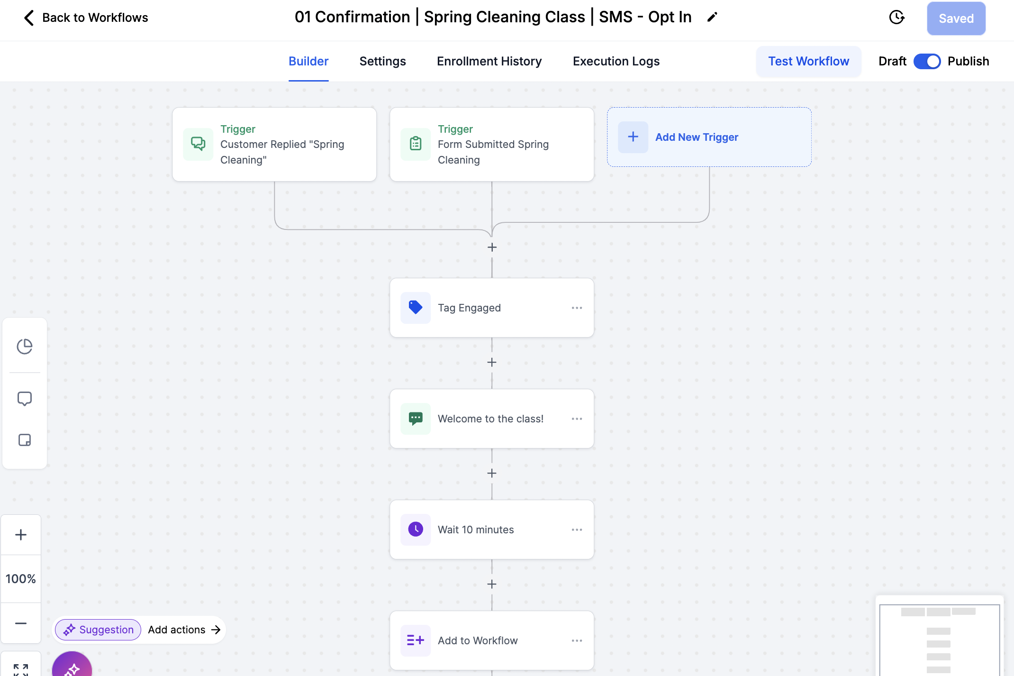Open the Customer Replied "Spring Cleaning" trigger
The image size is (1014, 676).
click(274, 144)
